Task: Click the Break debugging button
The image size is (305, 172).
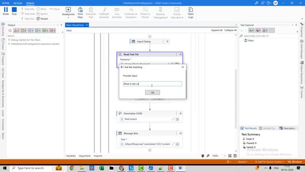Action: pos(6,11)
